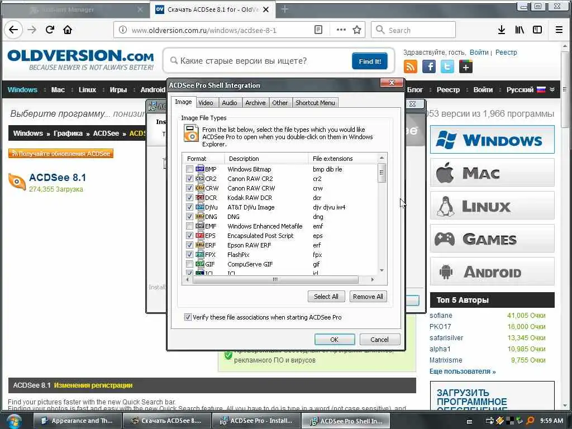The height and width of the screenshot is (429, 572).
Task: Click the Android category banner in sidebar
Action: pos(492,271)
